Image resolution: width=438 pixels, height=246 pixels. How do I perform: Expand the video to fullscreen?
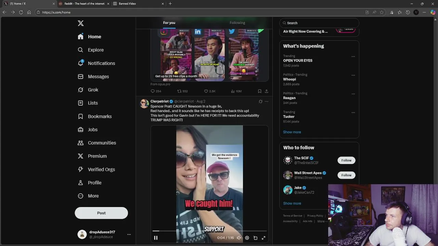click(x=263, y=238)
